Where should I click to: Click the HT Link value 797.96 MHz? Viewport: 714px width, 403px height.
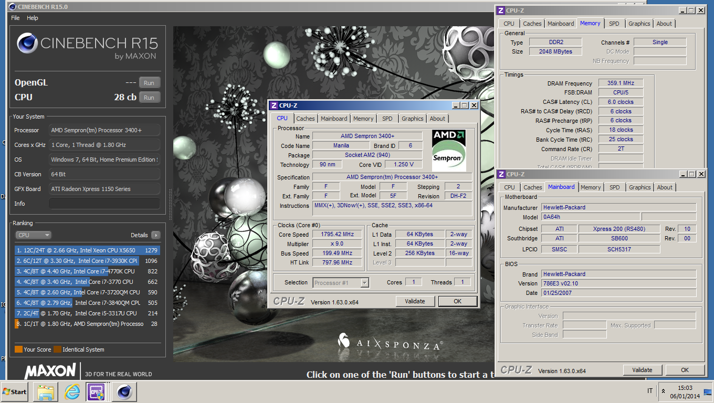pyautogui.click(x=337, y=263)
